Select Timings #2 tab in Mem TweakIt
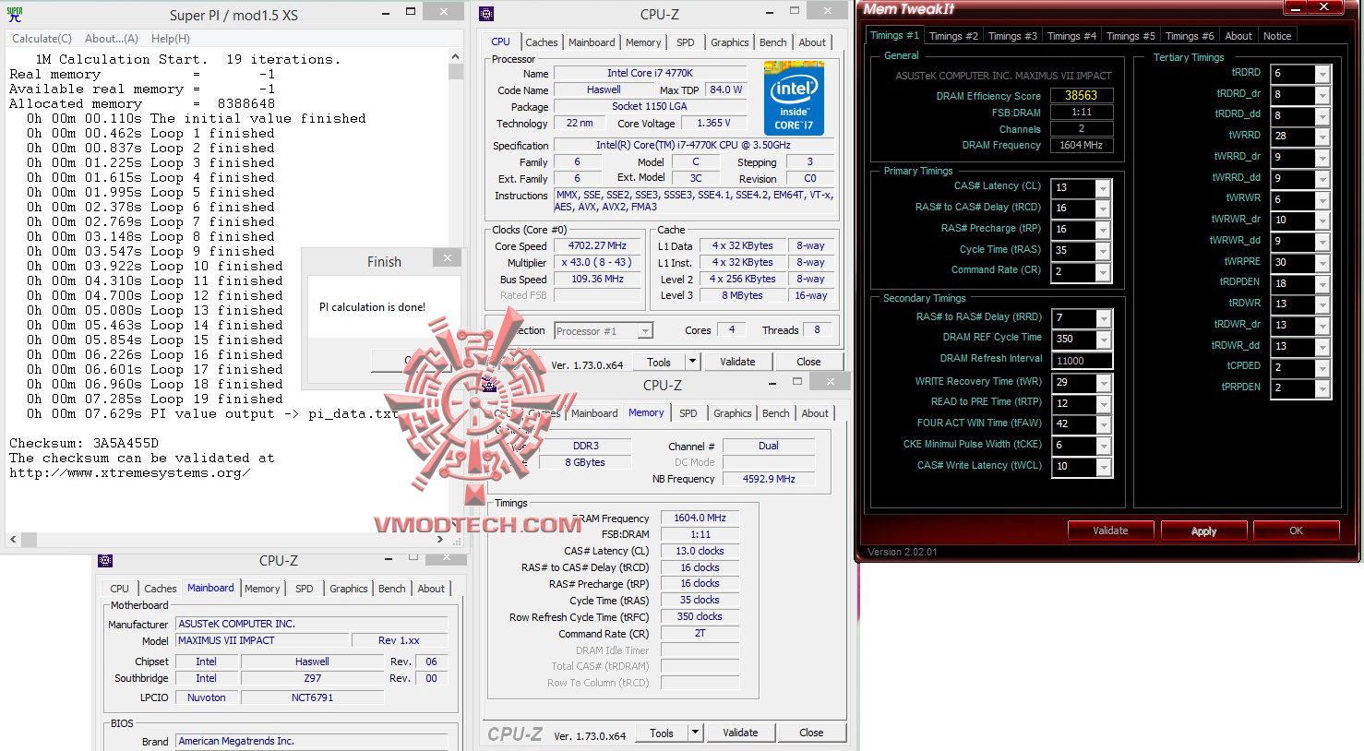Image resolution: width=1364 pixels, height=751 pixels. tap(953, 36)
